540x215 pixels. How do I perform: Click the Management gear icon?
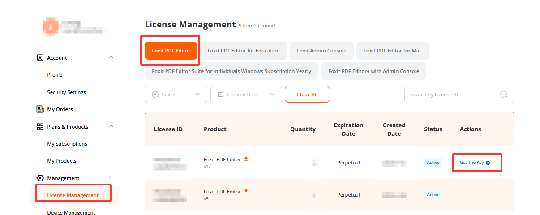click(40, 178)
